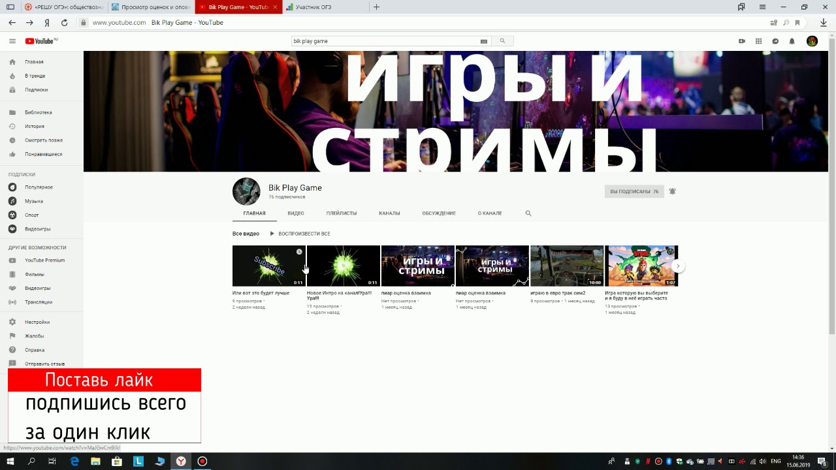Open the О канале tab
This screenshot has width=836, height=470.
(x=490, y=213)
